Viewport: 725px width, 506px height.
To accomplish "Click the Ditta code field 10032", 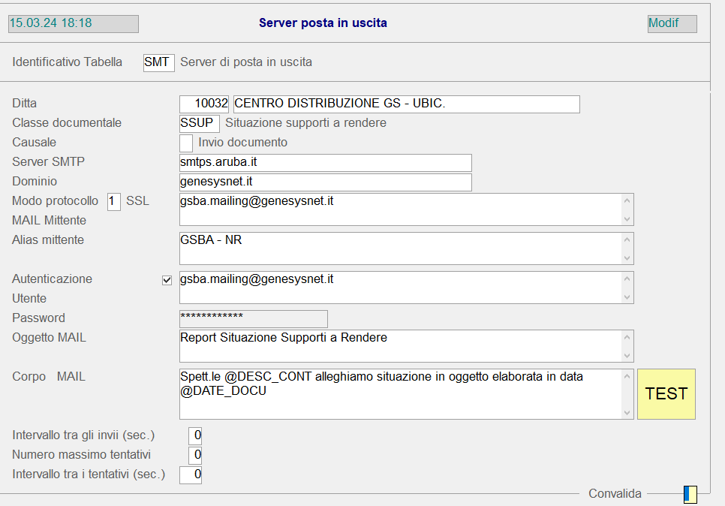I will (204, 104).
